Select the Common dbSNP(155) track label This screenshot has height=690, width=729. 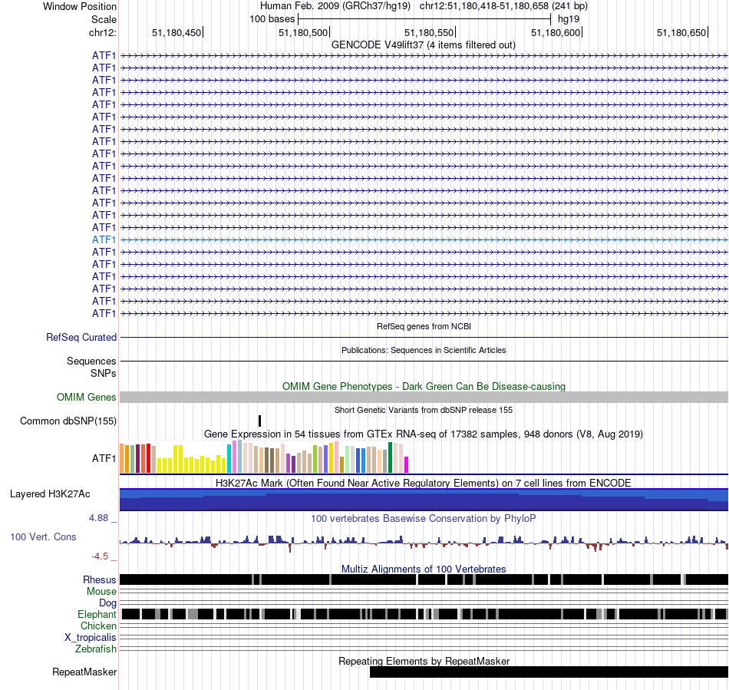[68, 421]
